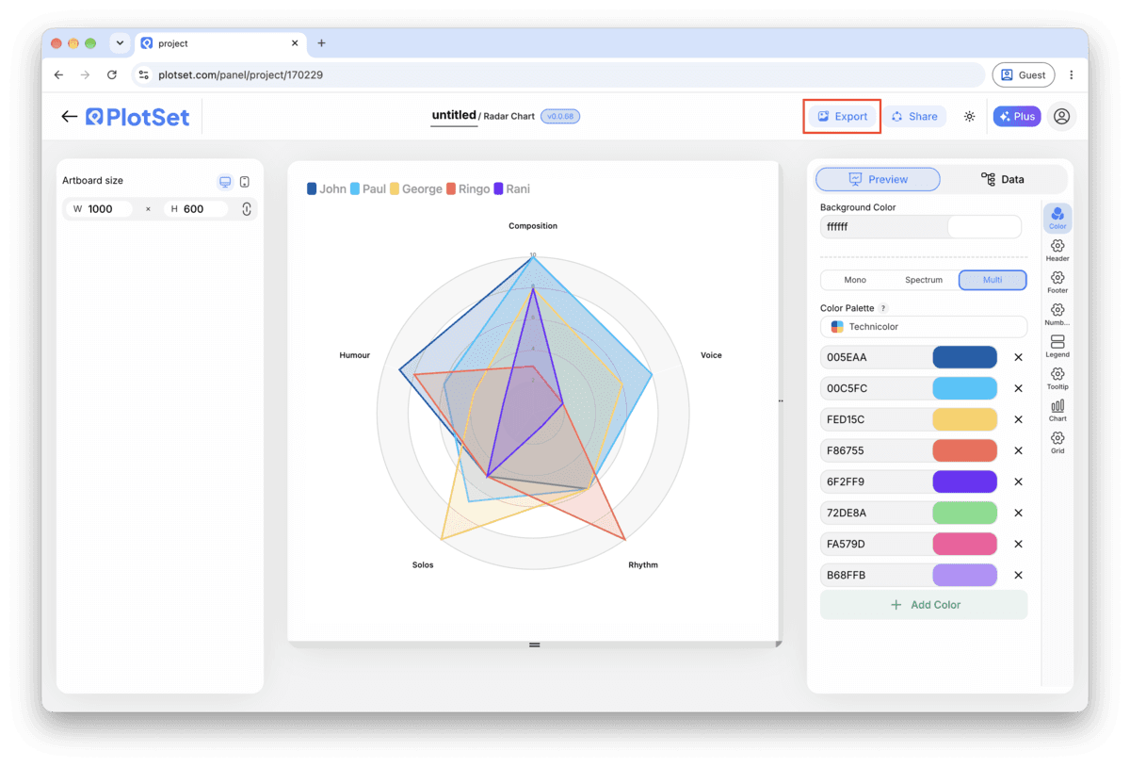Click the Share button
Screen dimensions: 1130x767
pyautogui.click(x=913, y=117)
